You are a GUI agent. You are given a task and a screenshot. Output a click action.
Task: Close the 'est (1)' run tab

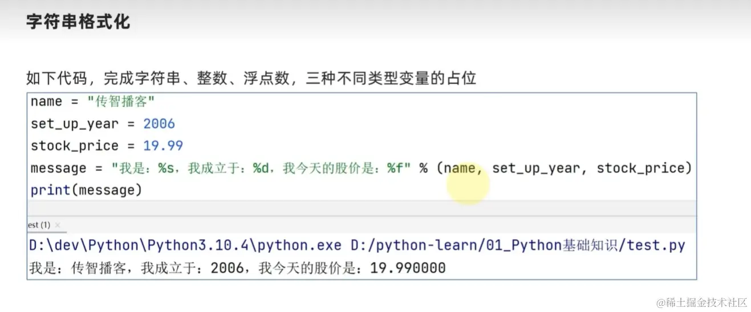(58, 225)
